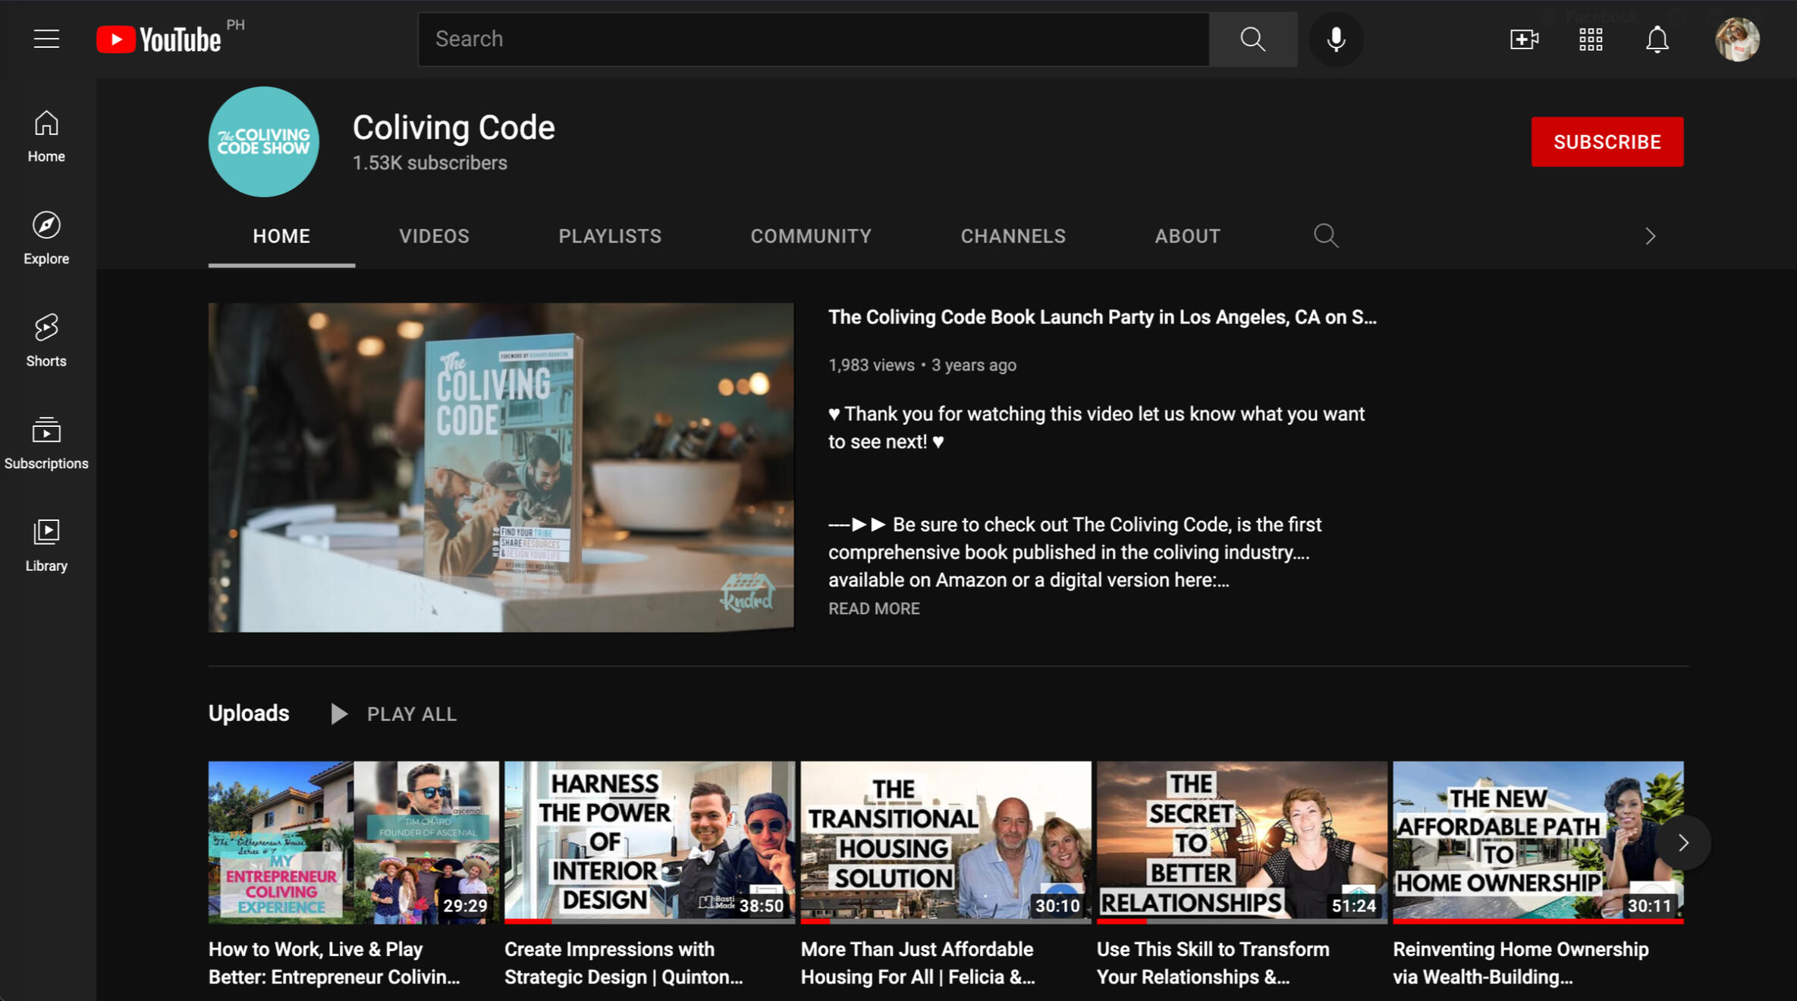Screen dimensions: 1797x1001
Task: Open the Transitional Housing Solution thumbnail
Action: coord(945,842)
